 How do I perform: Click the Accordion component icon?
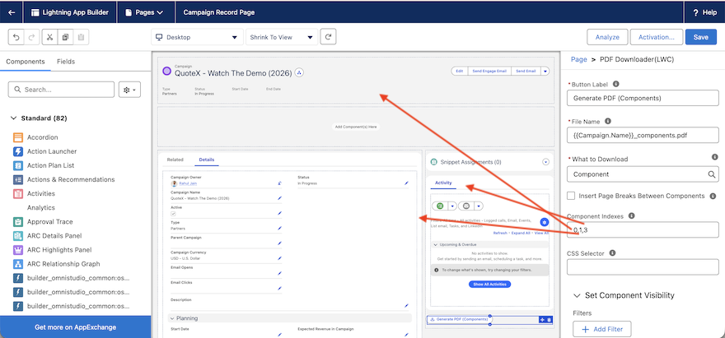click(18, 137)
